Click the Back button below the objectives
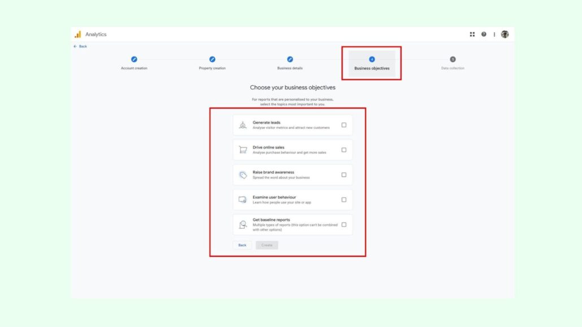This screenshot has width=582, height=327. [x=242, y=245]
